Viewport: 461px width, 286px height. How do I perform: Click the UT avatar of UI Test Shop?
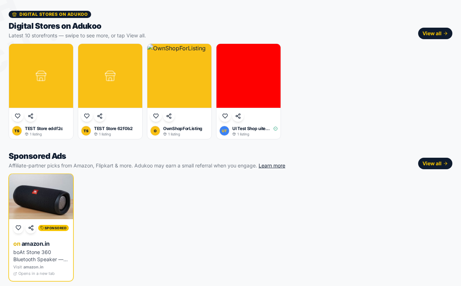[224, 131]
